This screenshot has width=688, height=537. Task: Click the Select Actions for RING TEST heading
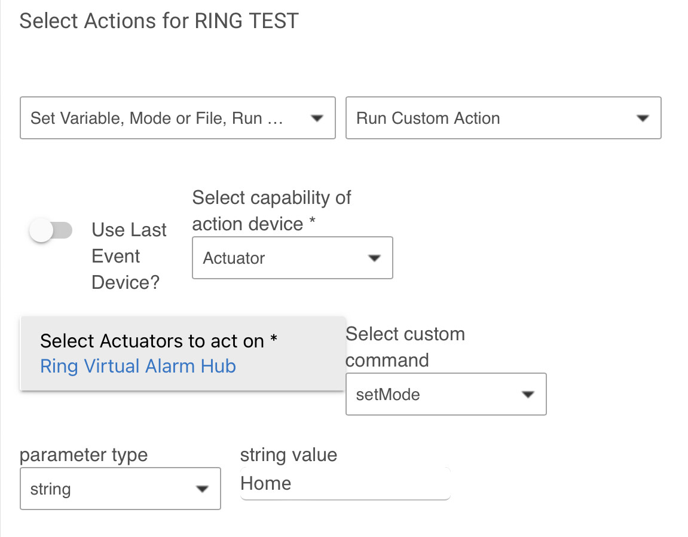159,20
